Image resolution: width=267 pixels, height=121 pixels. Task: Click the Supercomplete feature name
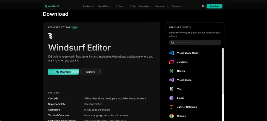point(57,104)
